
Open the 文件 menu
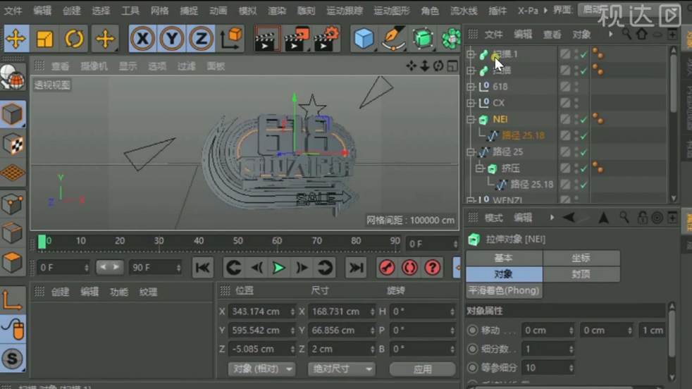pyautogui.click(x=13, y=11)
